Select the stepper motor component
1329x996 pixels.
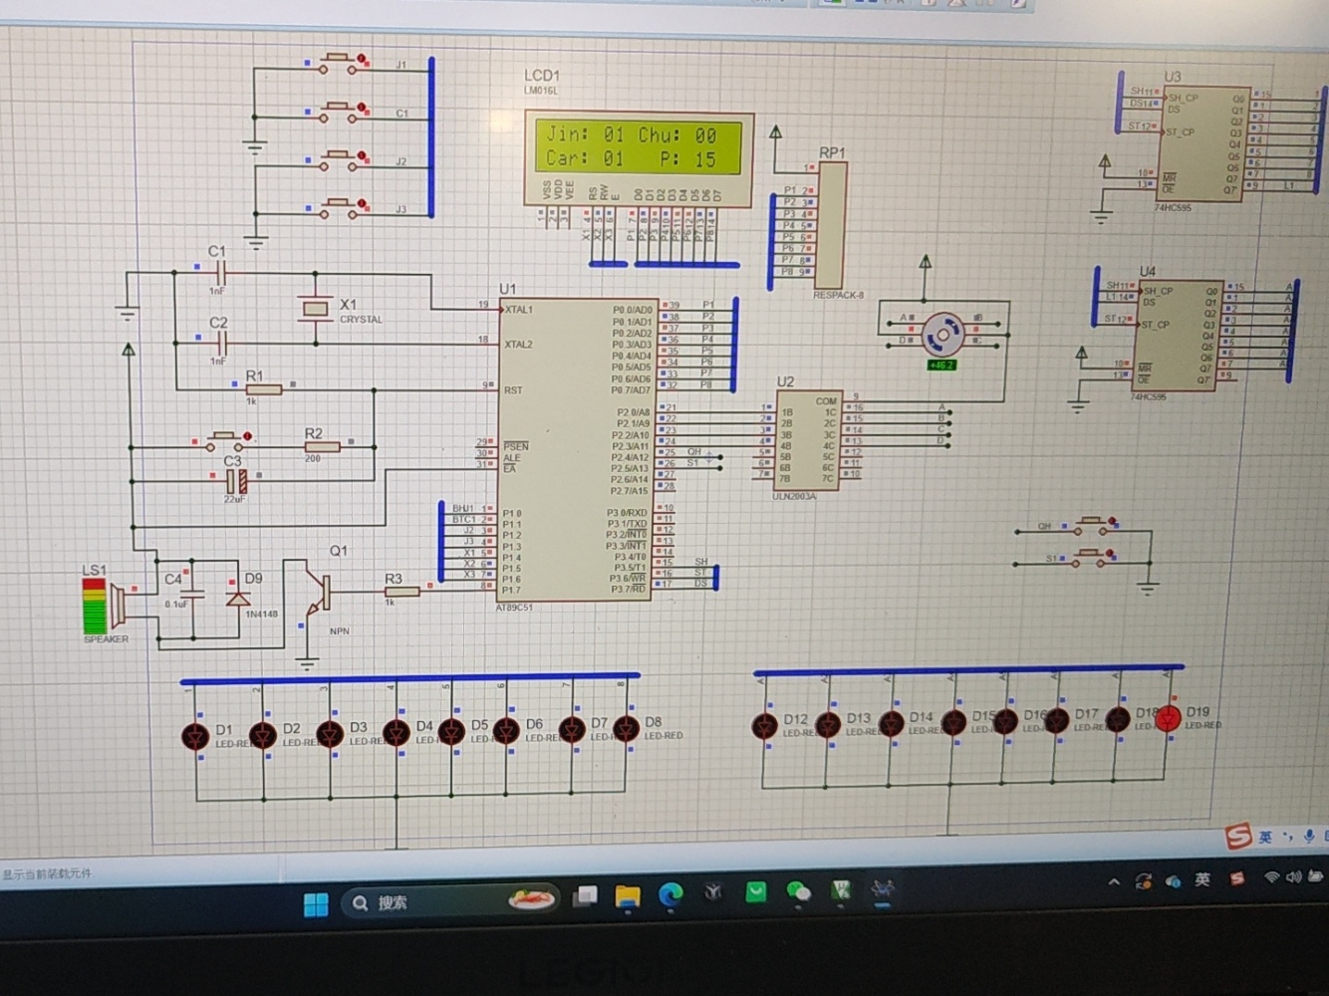(942, 336)
